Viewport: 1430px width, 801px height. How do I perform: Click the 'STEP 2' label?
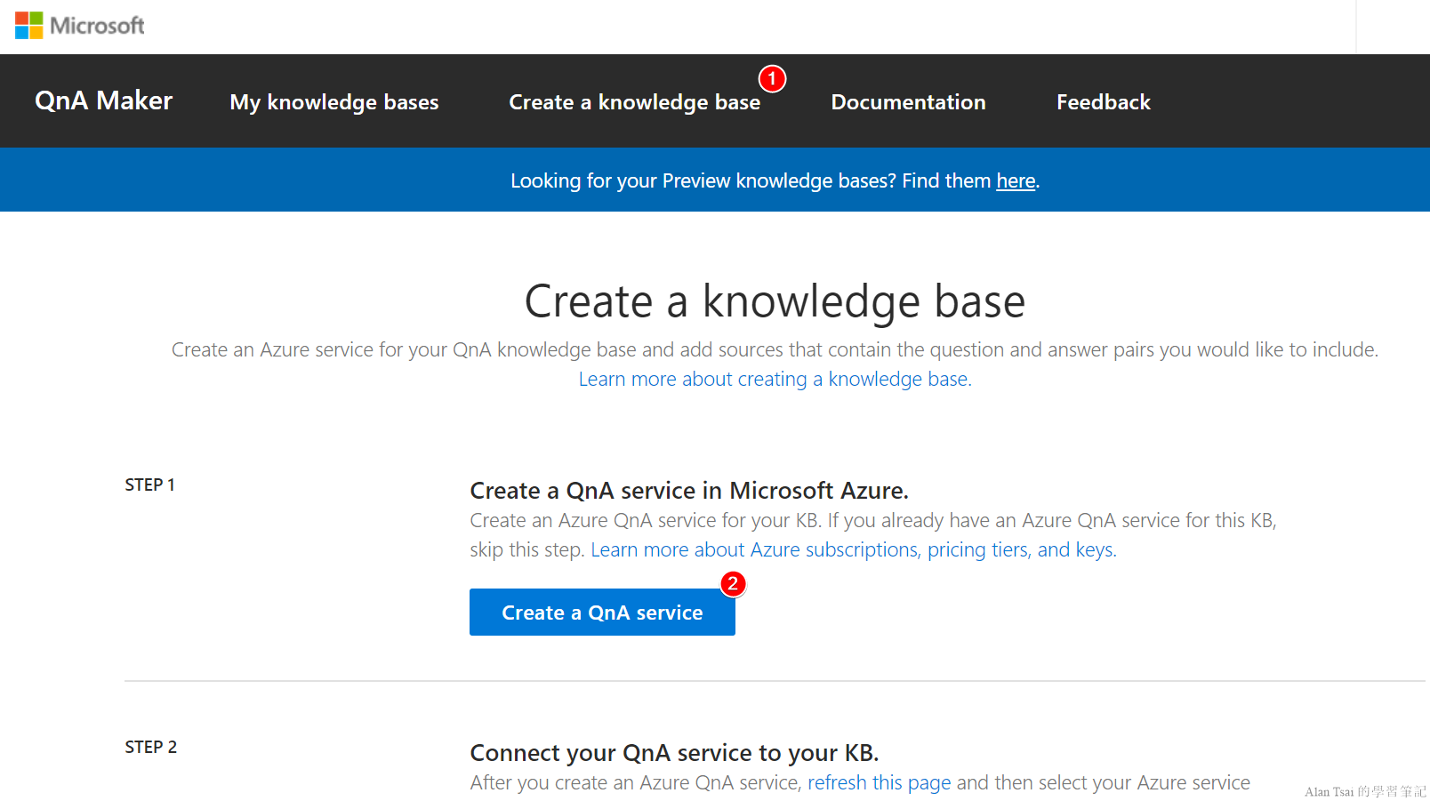[150, 747]
